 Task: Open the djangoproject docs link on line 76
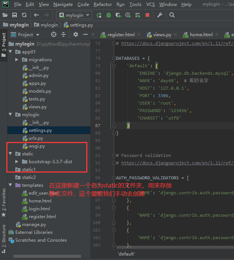coord(178,43)
